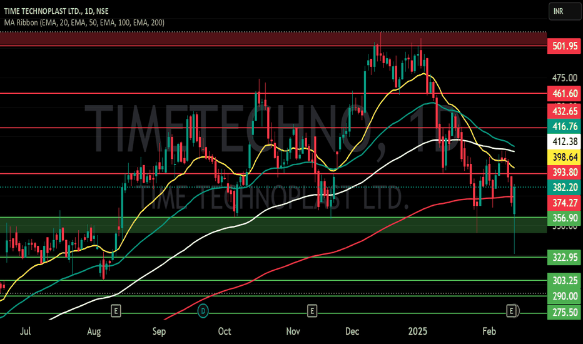Viewport: 583px width, 344px height.
Task: Click the Sep label on time axis
Action: pyautogui.click(x=159, y=331)
